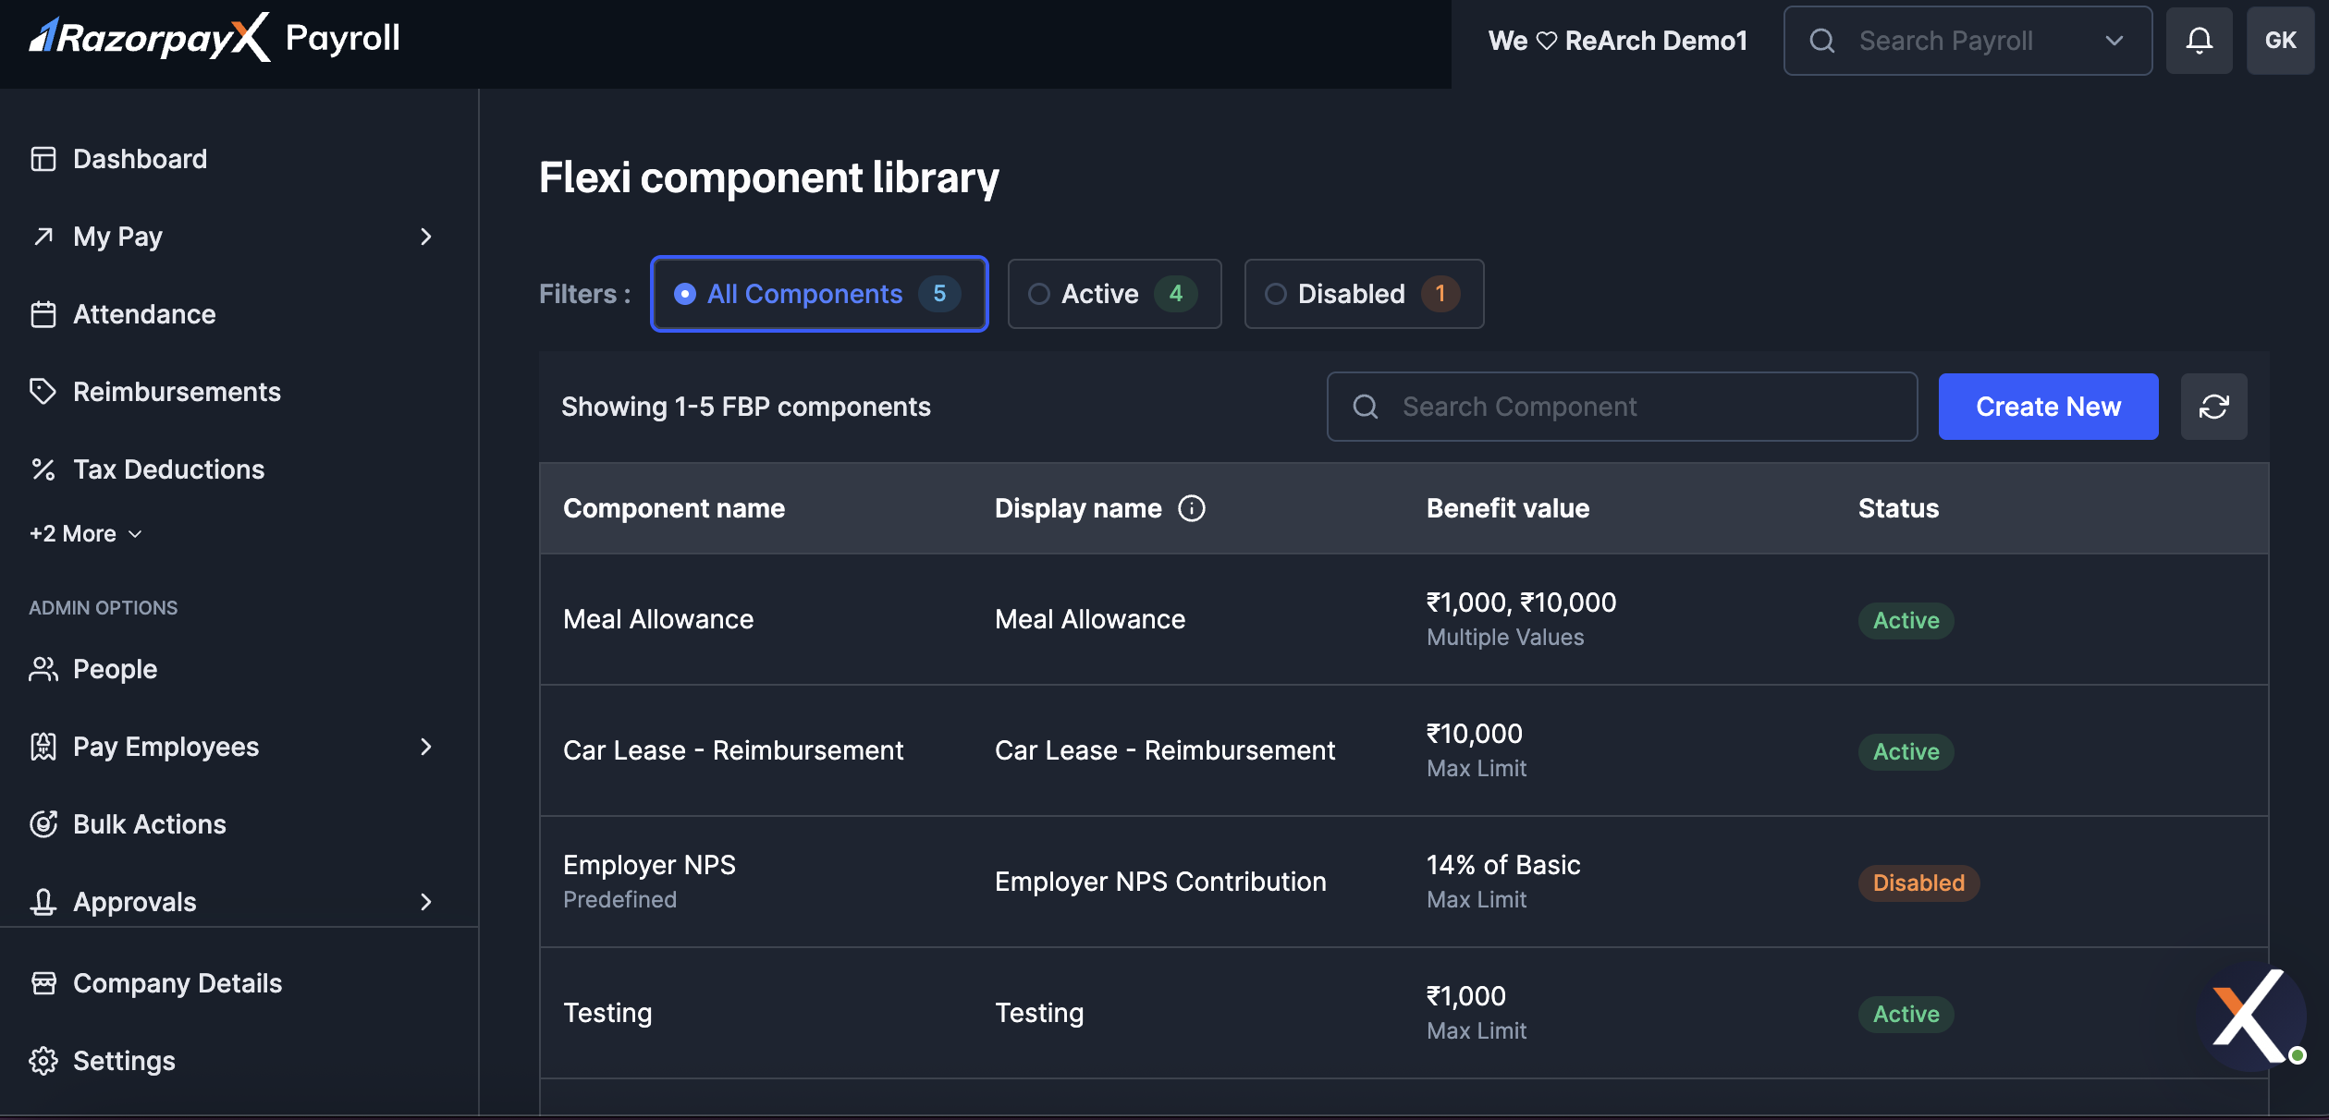
Task: Open the GK user avatar menu
Action: click(x=2281, y=41)
